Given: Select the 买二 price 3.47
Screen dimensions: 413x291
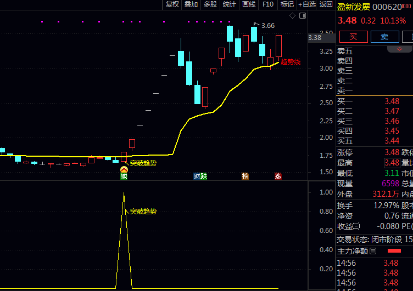Looking at the screenshot, I should (392, 111).
